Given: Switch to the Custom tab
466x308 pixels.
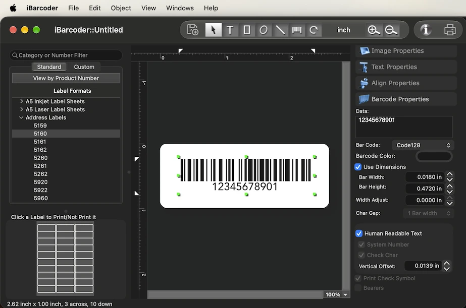Looking at the screenshot, I should [84, 67].
